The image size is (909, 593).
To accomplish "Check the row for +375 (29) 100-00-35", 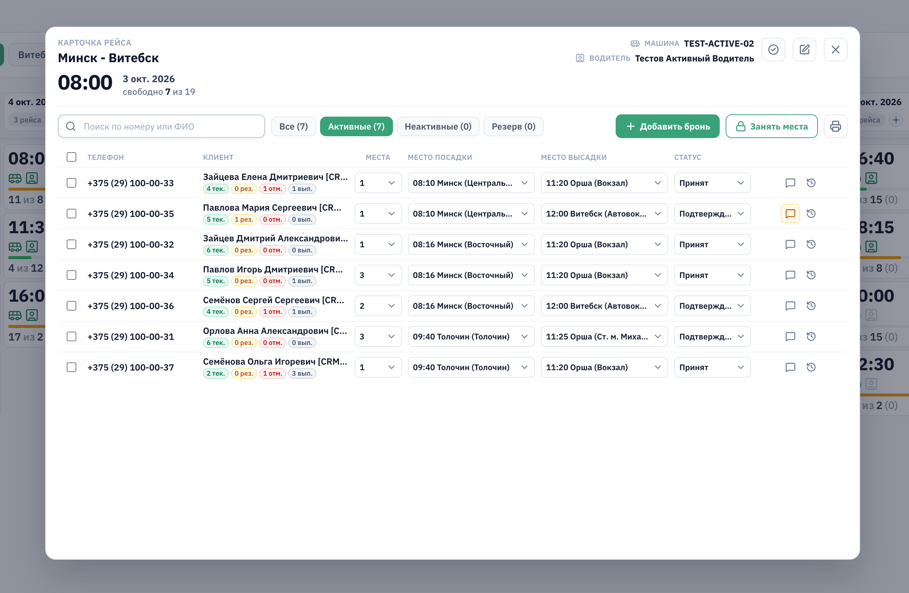I will [x=71, y=214].
